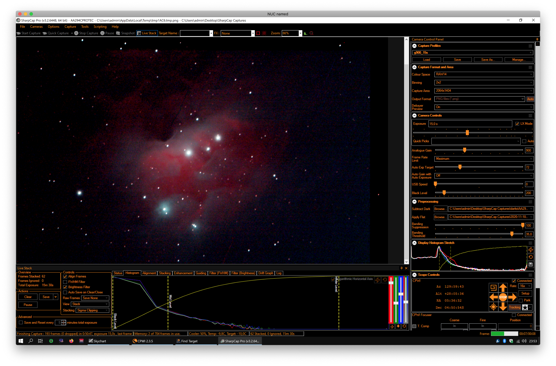This screenshot has width=556, height=366.
Task: Open the Stacking Sigma Clipping dropdown
Action: [92, 310]
